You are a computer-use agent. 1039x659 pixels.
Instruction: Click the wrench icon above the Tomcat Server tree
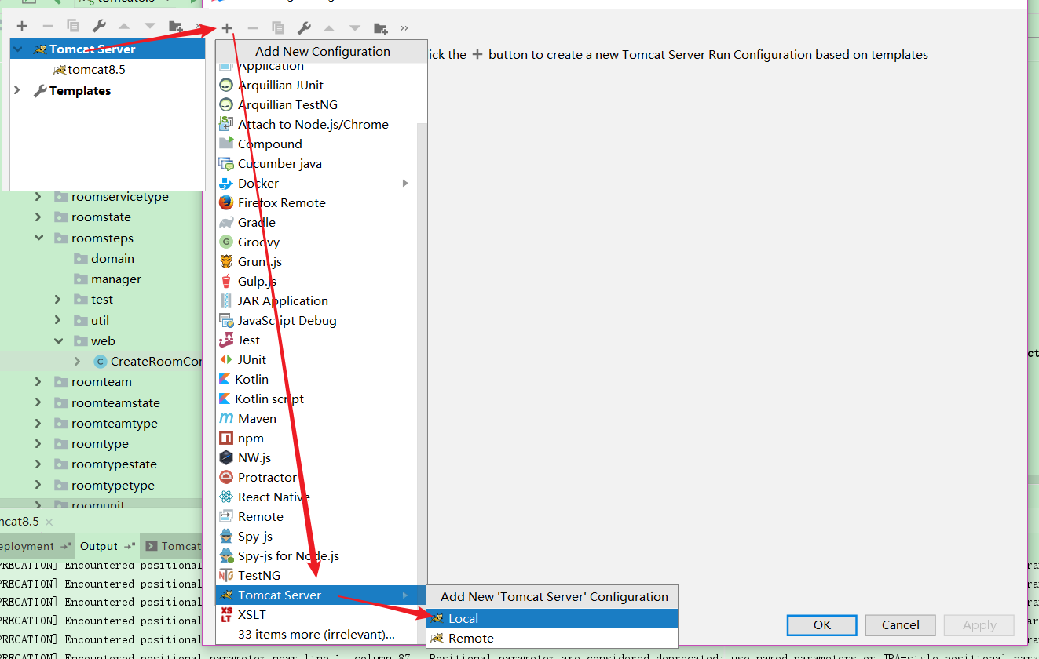(x=99, y=26)
